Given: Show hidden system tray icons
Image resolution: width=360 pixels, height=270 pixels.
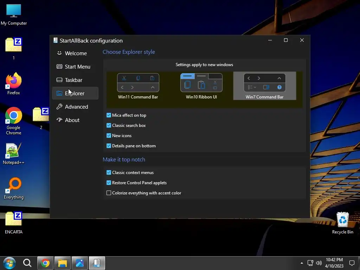Looking at the screenshot, I should (x=302, y=263).
